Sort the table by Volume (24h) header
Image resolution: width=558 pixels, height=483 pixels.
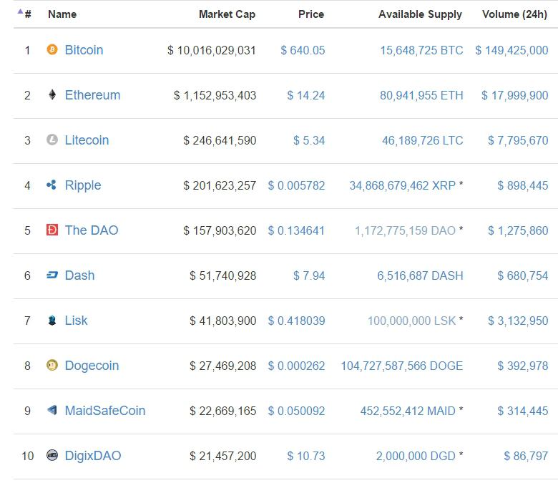tap(514, 14)
